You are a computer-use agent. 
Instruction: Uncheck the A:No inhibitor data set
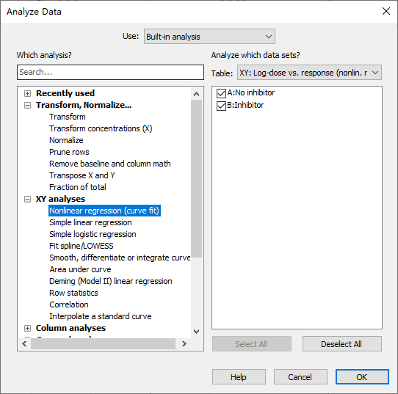(221, 93)
